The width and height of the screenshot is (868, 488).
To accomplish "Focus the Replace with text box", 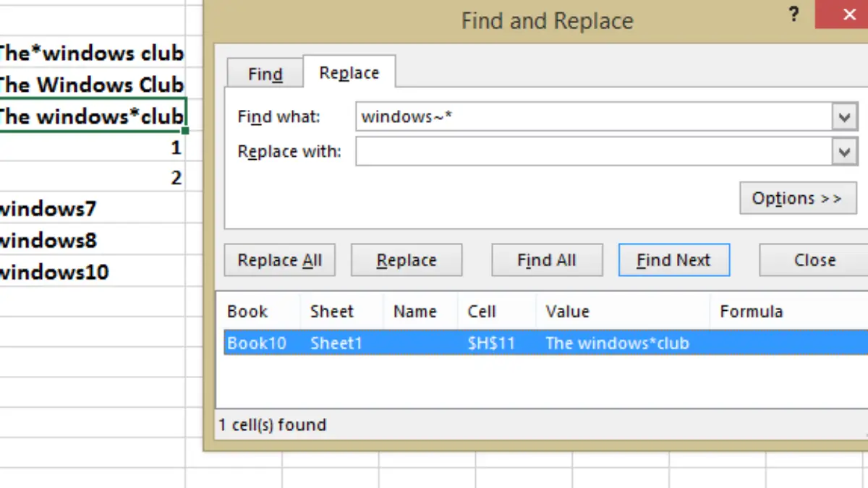I will click(593, 152).
